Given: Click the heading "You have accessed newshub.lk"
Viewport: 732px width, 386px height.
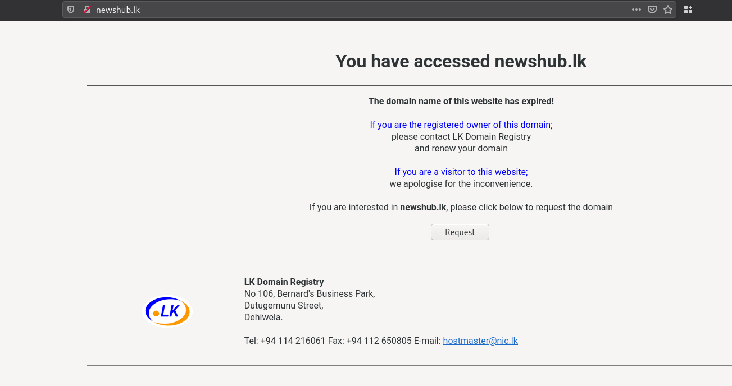Looking at the screenshot, I should coord(461,61).
